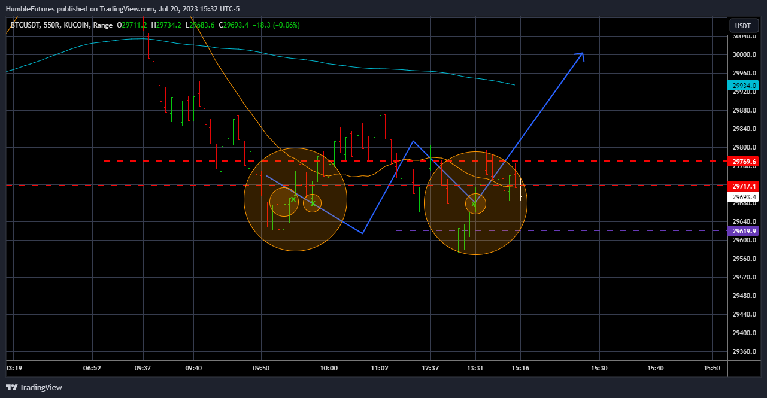Click the 29800.0 price axis value
767x398 pixels.
[x=745, y=147]
